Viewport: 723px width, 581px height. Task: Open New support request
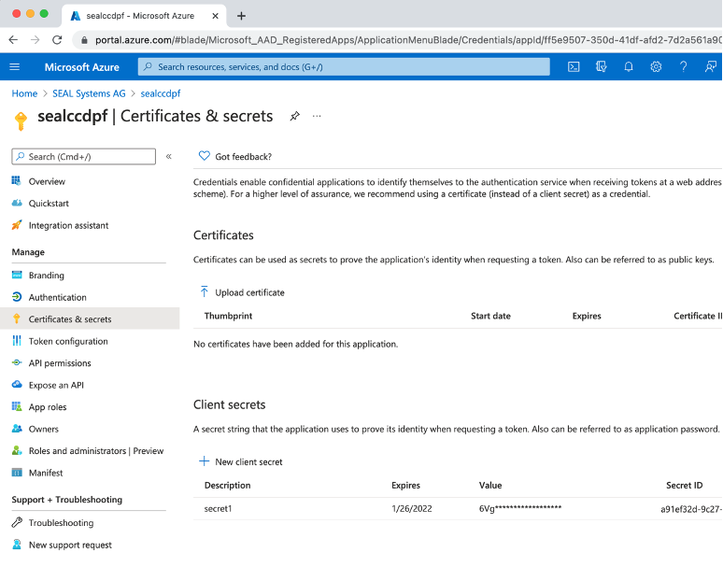click(70, 545)
